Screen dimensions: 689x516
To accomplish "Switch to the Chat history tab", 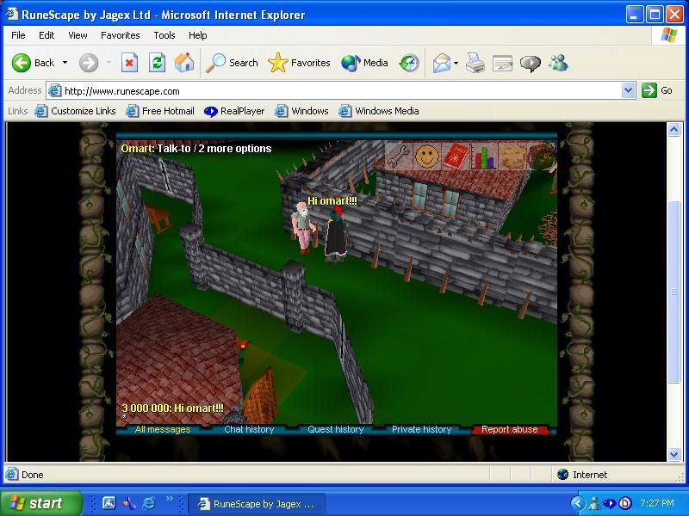I will click(x=249, y=429).
